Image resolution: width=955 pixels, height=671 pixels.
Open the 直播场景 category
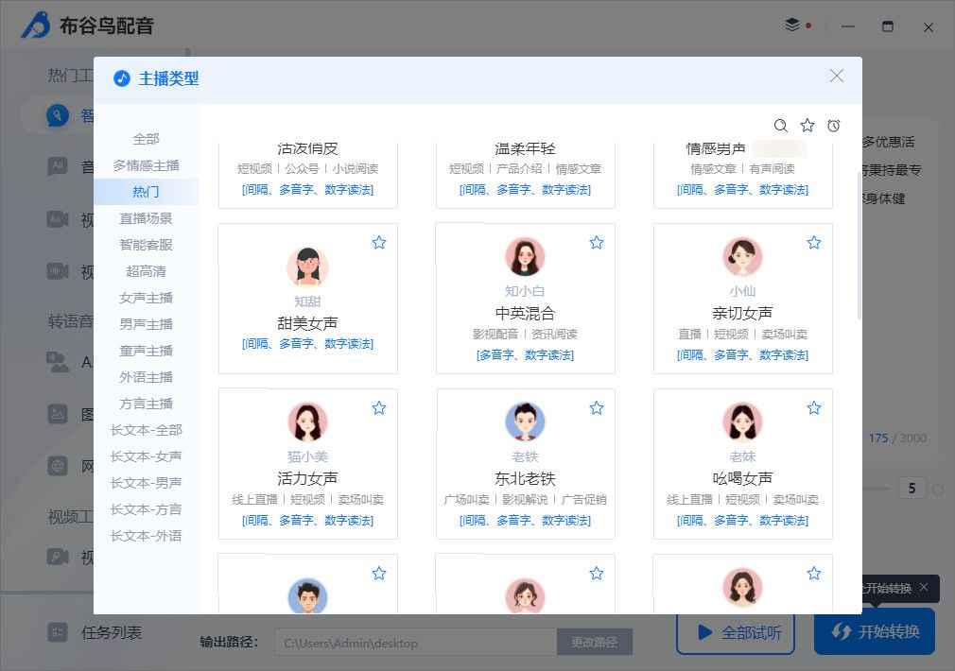click(147, 218)
